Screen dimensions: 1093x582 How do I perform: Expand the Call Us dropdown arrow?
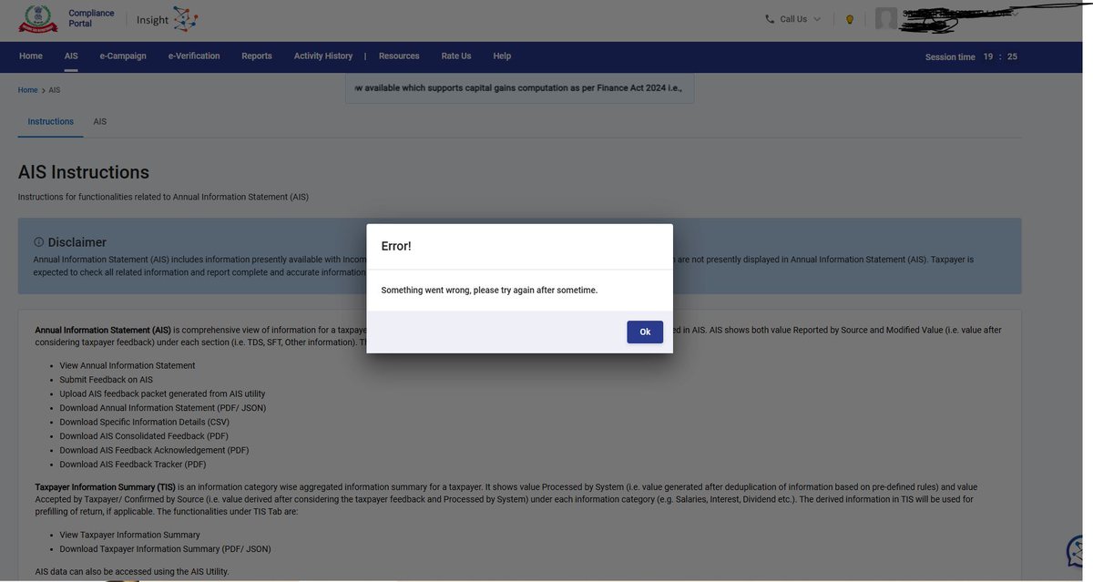[x=817, y=19]
